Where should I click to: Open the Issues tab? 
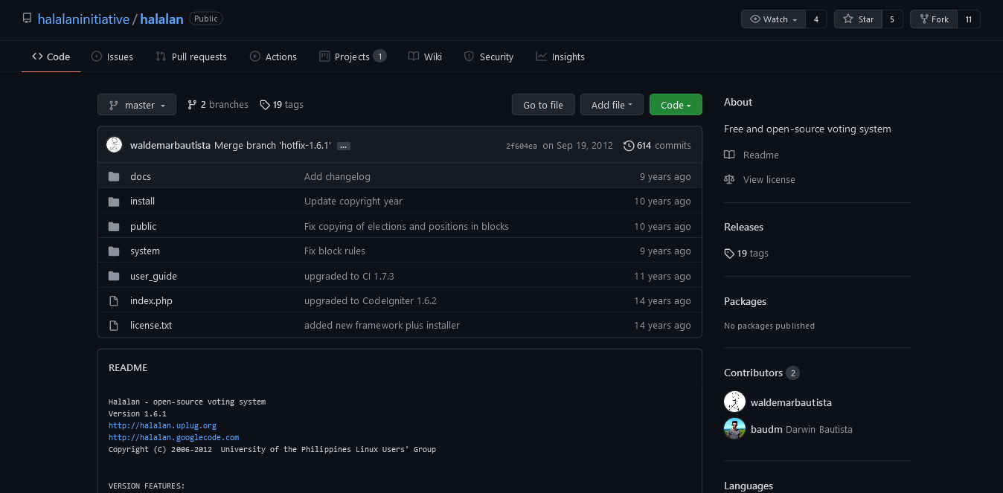coord(112,57)
